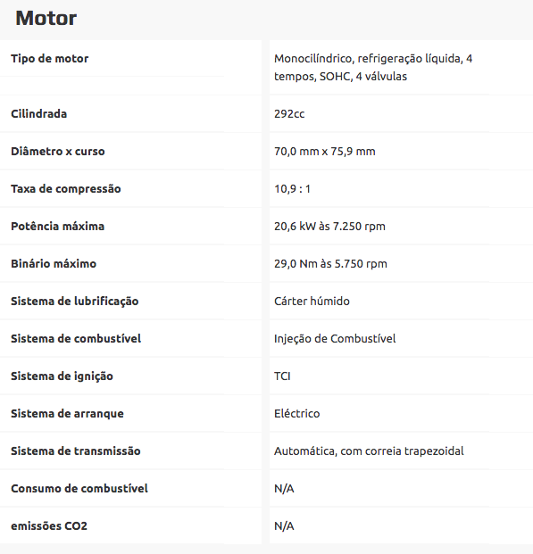Image resolution: width=533 pixels, height=554 pixels.
Task: Click the 29,0 Nm torque value
Action: pyautogui.click(x=330, y=263)
